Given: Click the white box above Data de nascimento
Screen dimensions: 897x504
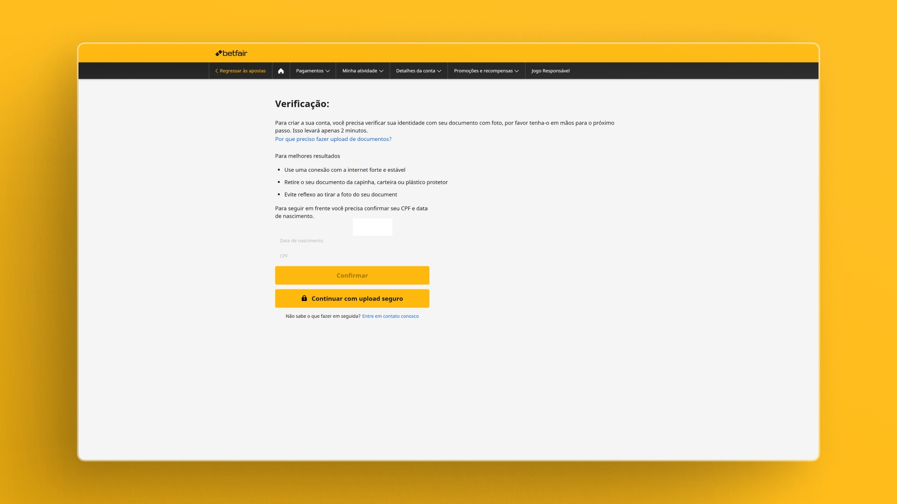Looking at the screenshot, I should [372, 227].
